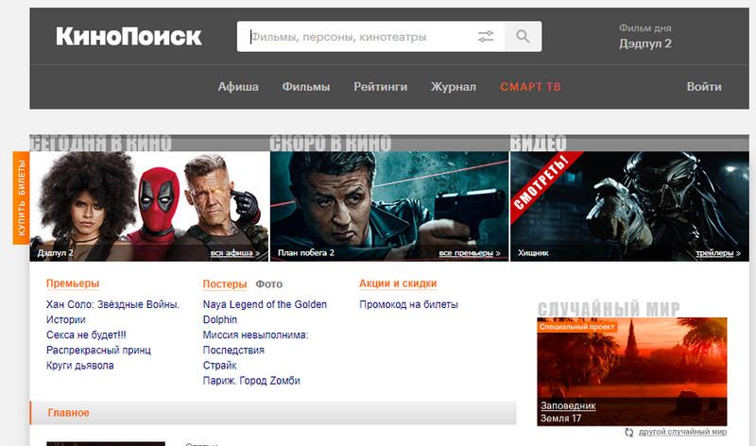
Task: Click Войти to sign in
Action: point(704,87)
